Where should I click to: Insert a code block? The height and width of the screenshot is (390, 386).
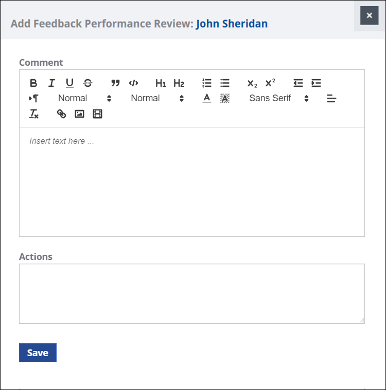[x=133, y=83]
